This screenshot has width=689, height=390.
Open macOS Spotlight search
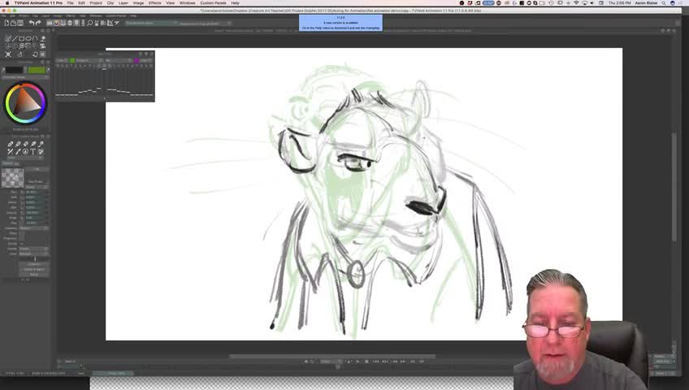(x=664, y=2)
